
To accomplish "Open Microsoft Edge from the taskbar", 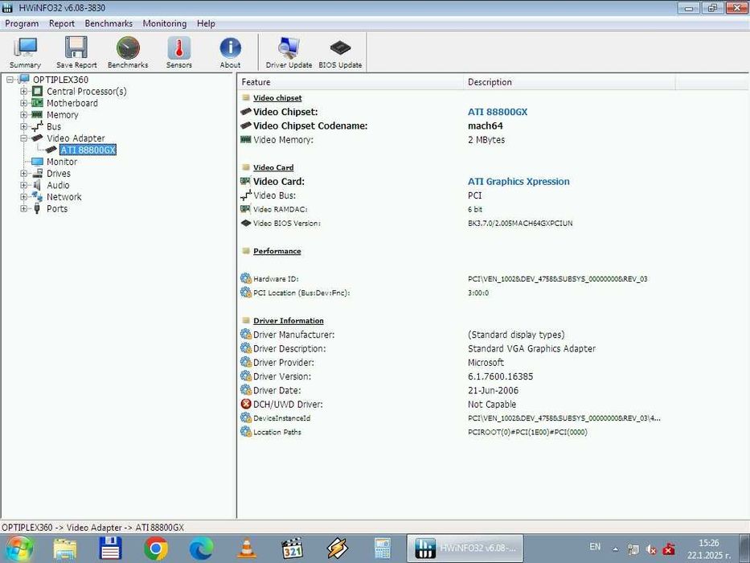I will coord(201,549).
